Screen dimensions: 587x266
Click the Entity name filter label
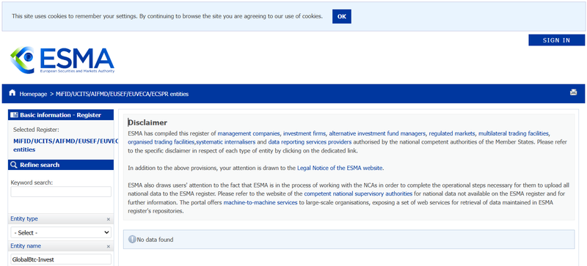pyautogui.click(x=26, y=246)
